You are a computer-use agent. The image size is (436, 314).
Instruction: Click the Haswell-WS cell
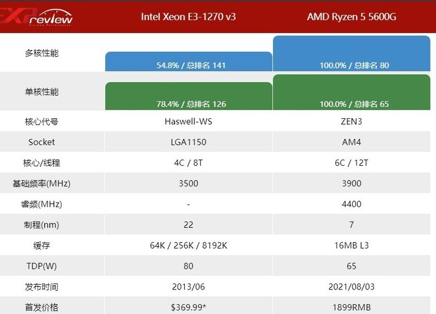click(x=188, y=122)
